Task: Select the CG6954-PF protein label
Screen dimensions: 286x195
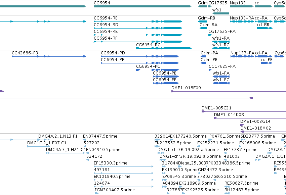Action: (164, 80)
